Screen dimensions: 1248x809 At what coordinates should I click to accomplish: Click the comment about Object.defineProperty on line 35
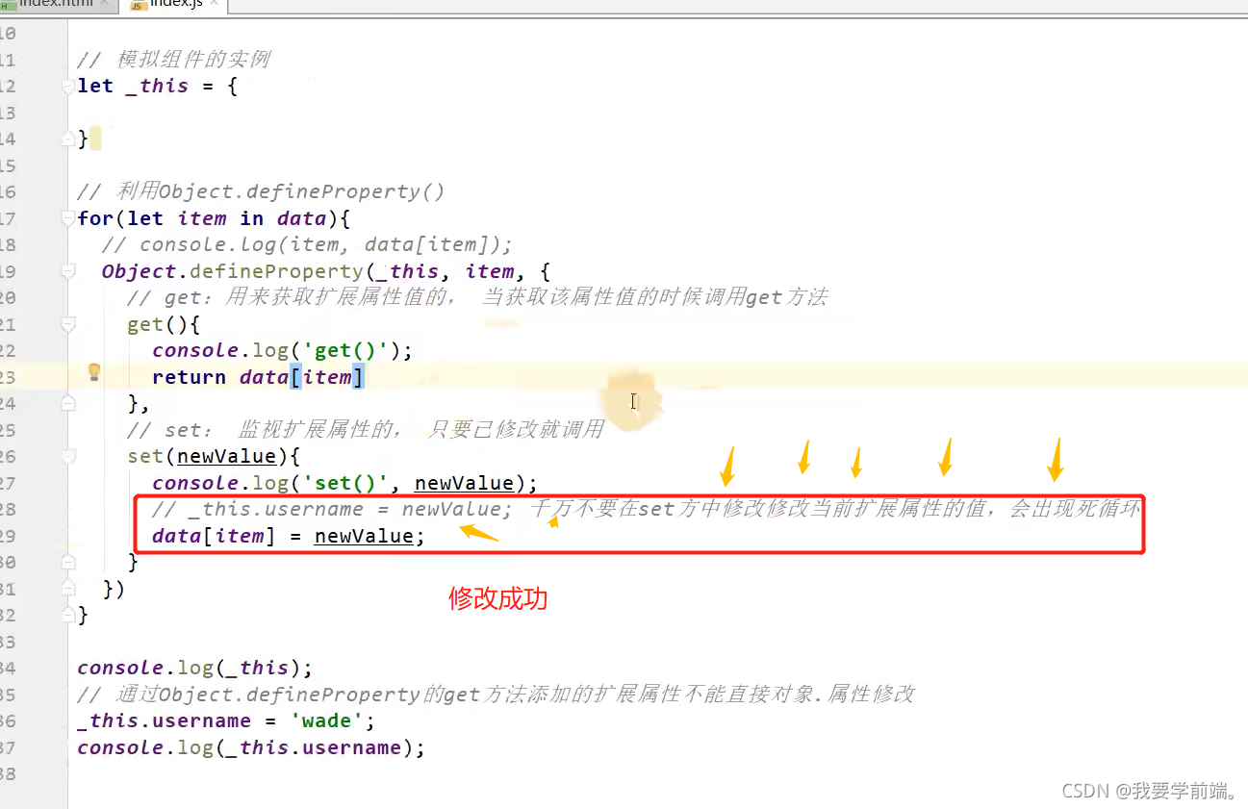496,694
